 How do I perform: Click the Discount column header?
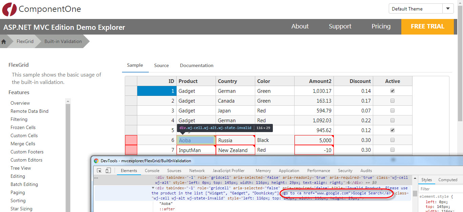coord(353,81)
